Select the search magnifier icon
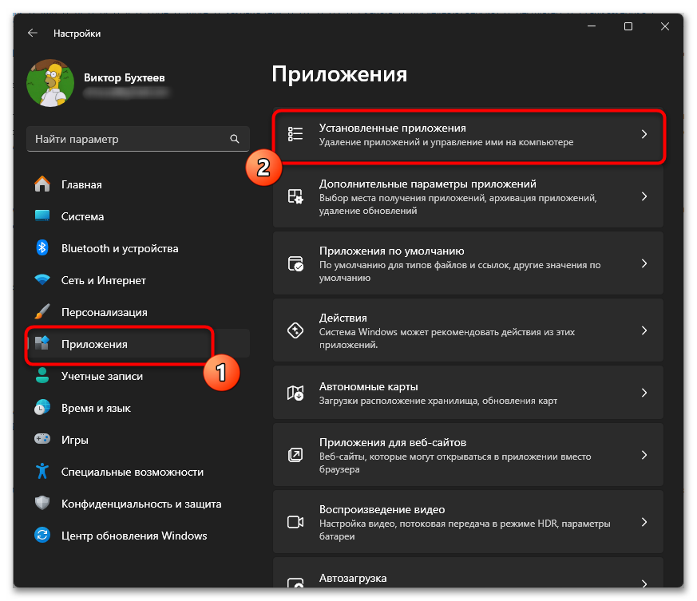 coord(235,139)
